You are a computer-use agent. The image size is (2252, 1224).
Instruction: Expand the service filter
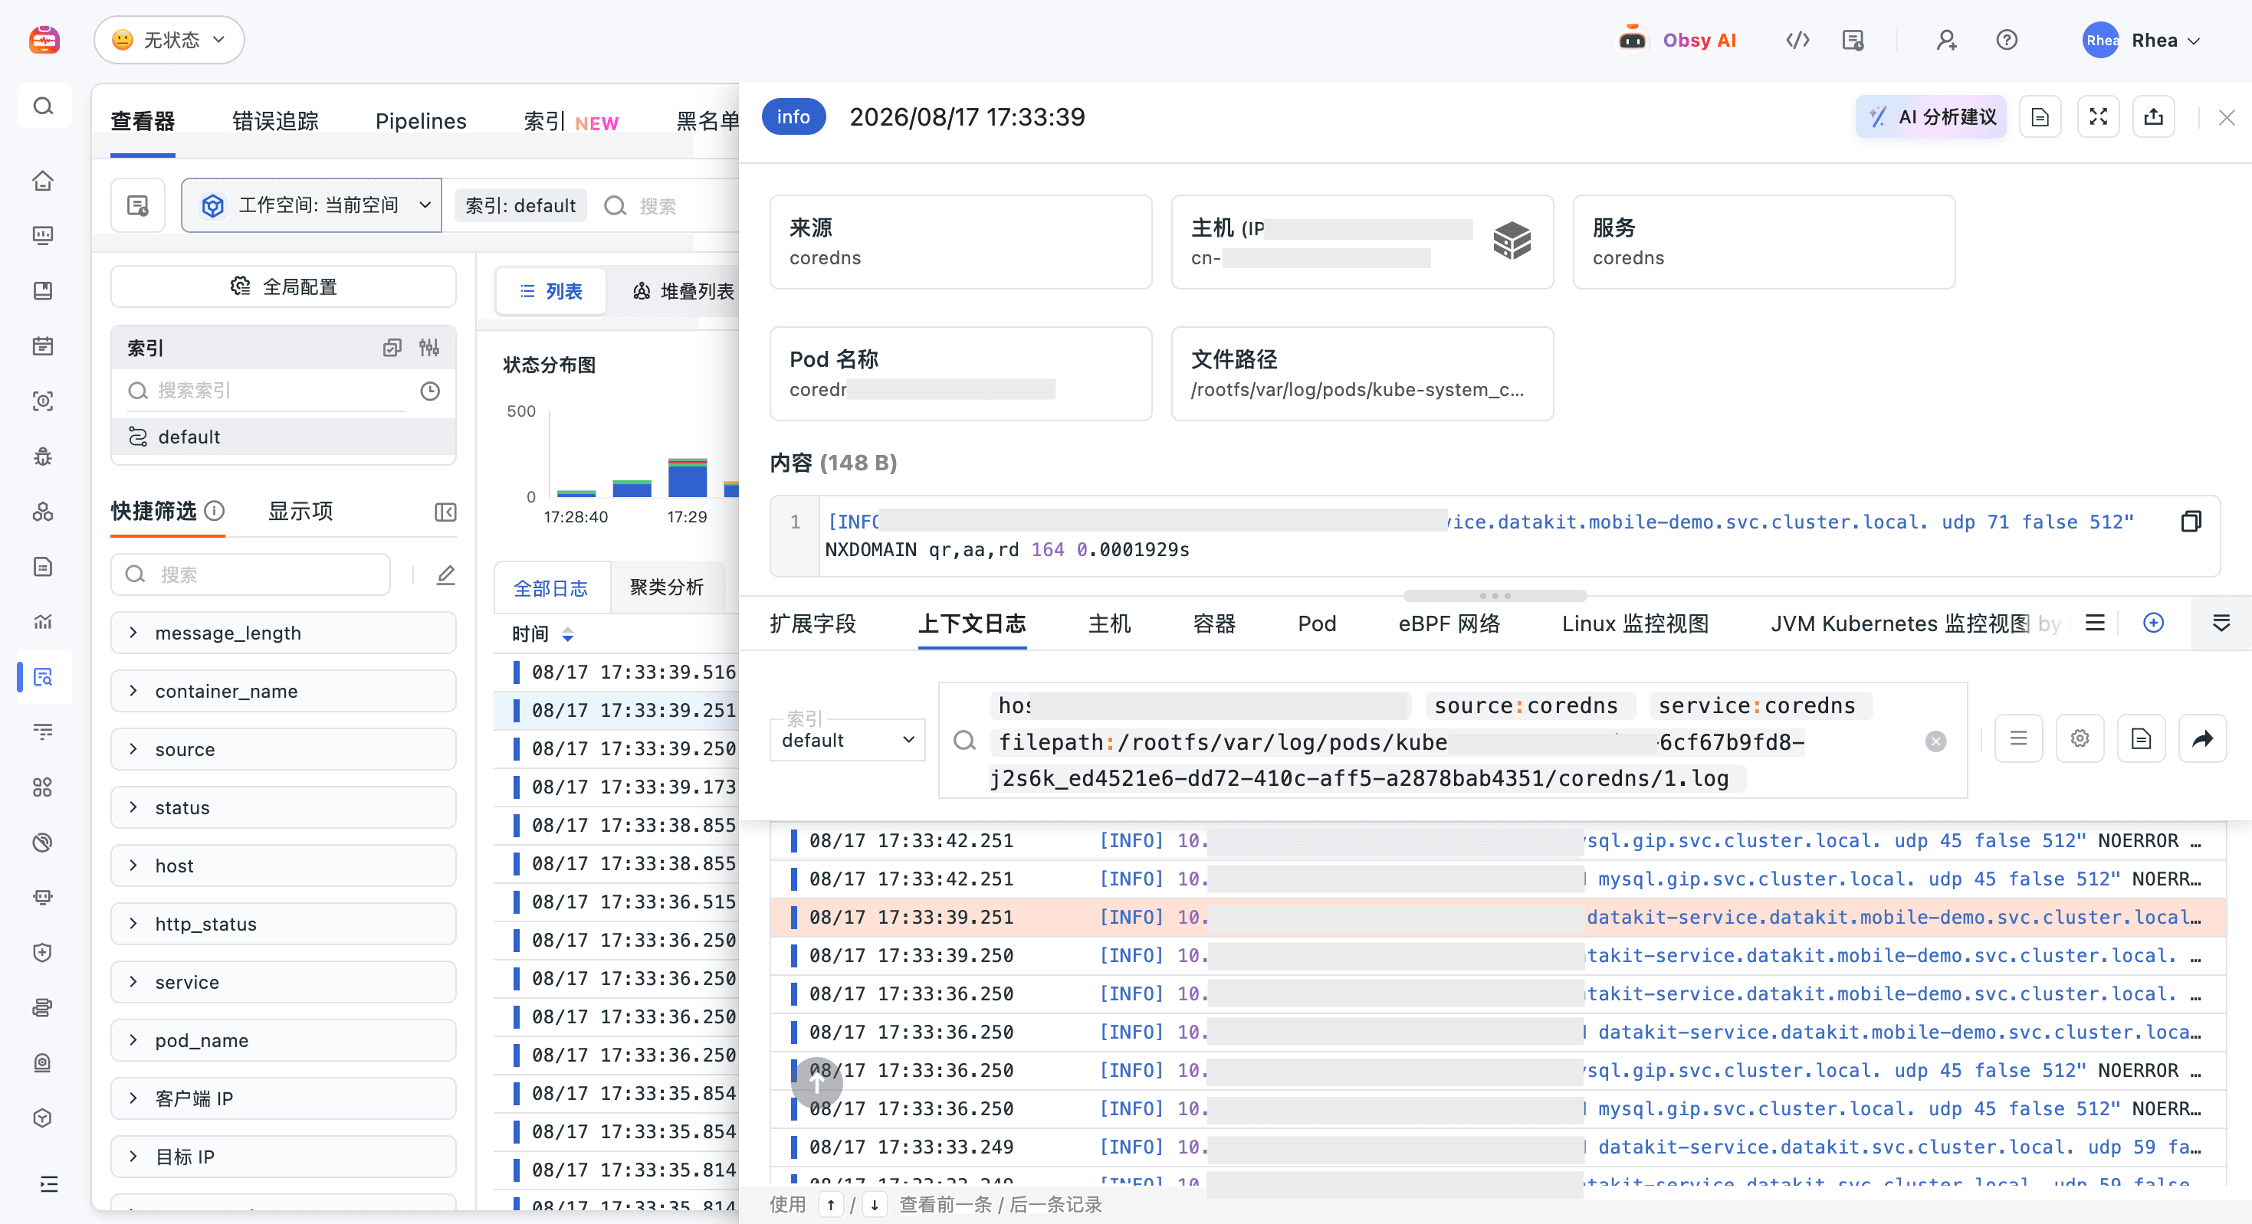tap(284, 982)
